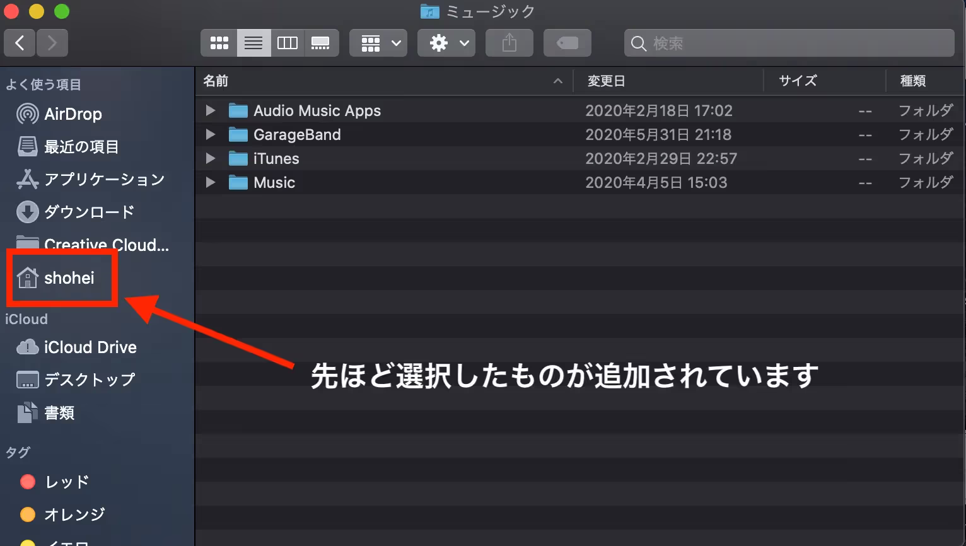The width and height of the screenshot is (966, 546).
Task: Switch to gallery view
Action: [x=321, y=43]
